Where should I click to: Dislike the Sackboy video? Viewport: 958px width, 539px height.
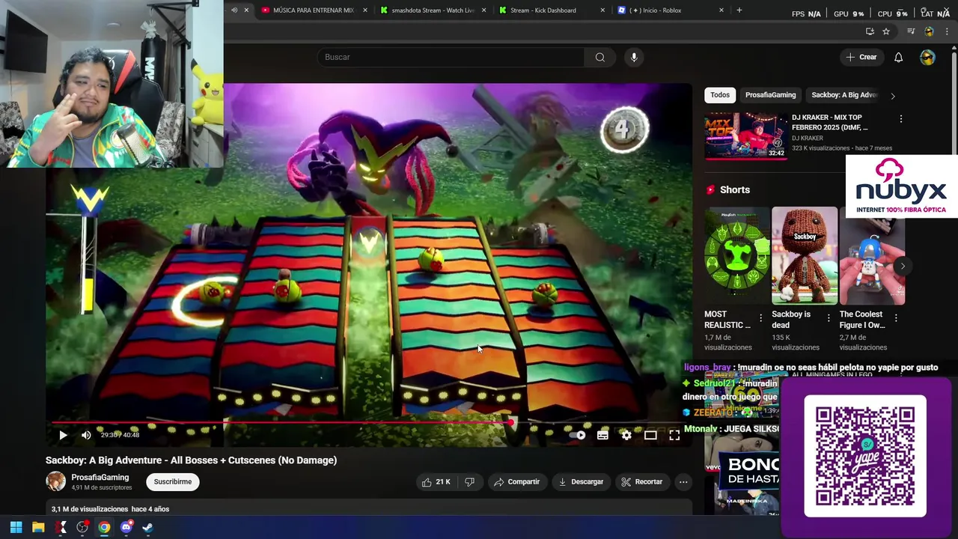pyautogui.click(x=469, y=482)
